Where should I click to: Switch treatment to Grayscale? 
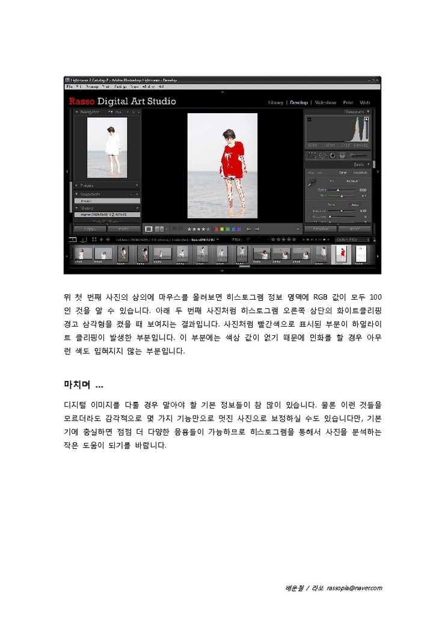coord(360,173)
